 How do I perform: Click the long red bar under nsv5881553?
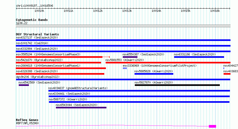point(168,63)
